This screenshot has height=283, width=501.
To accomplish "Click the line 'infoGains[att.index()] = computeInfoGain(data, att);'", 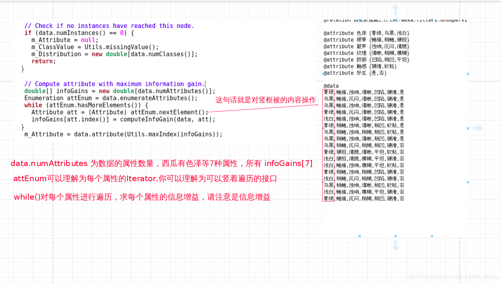I will pos(123,119).
